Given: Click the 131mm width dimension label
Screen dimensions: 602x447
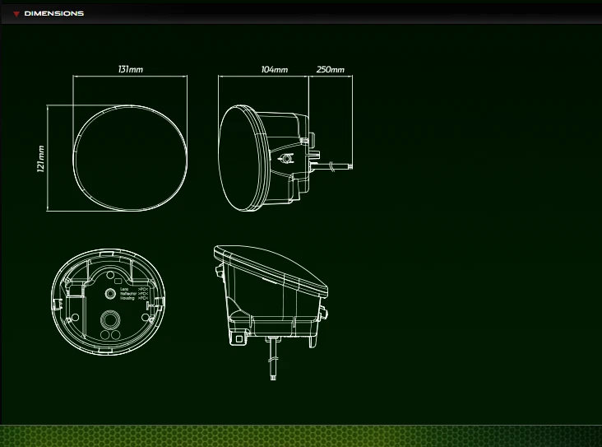Looking at the screenshot, I should 130,70.
